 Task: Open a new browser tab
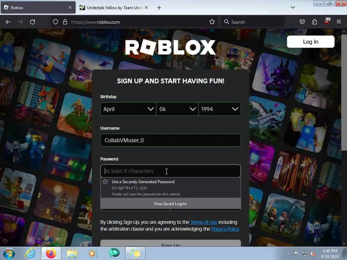coord(159,8)
